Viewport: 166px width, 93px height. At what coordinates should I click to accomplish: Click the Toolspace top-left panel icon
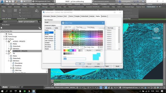click(x=2, y=28)
